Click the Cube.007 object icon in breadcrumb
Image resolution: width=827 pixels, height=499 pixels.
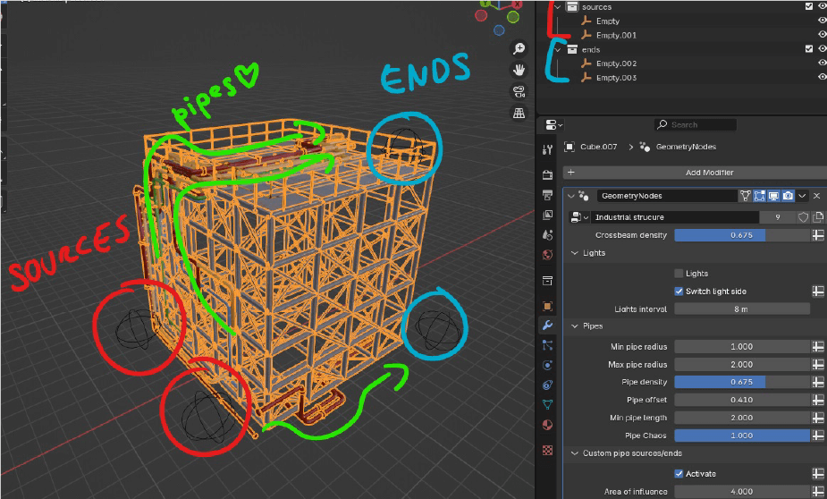coord(570,147)
